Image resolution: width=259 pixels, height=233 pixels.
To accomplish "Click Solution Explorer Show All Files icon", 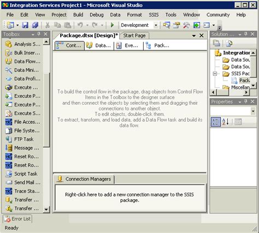I will (229, 43).
